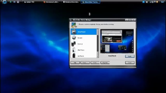Select the ALXMorph theme in the list
Viewport: 166px width, 93px height.
(x=84, y=56)
